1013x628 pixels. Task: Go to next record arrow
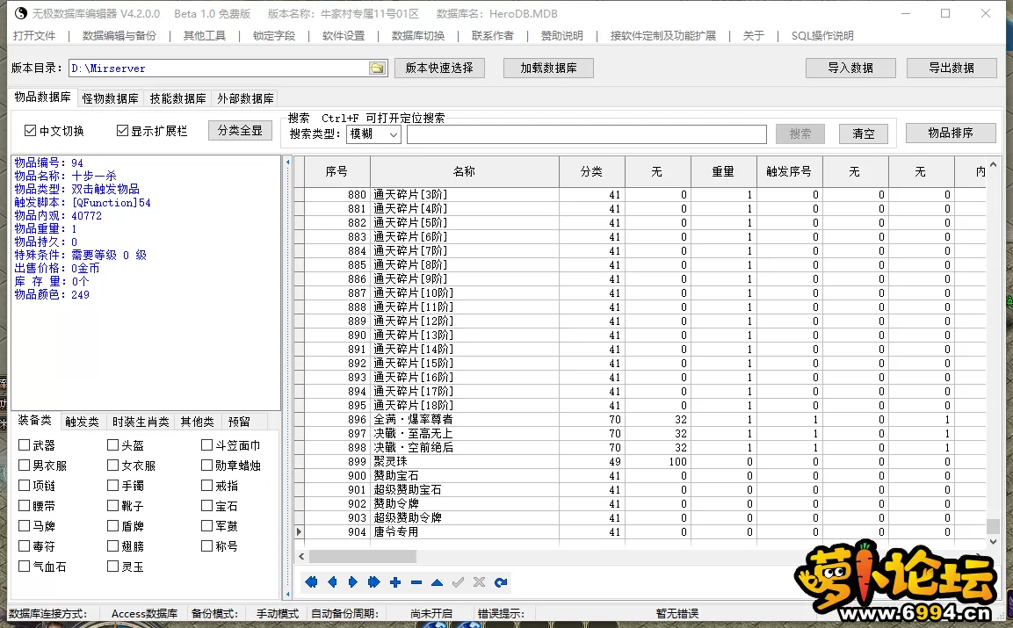353,582
